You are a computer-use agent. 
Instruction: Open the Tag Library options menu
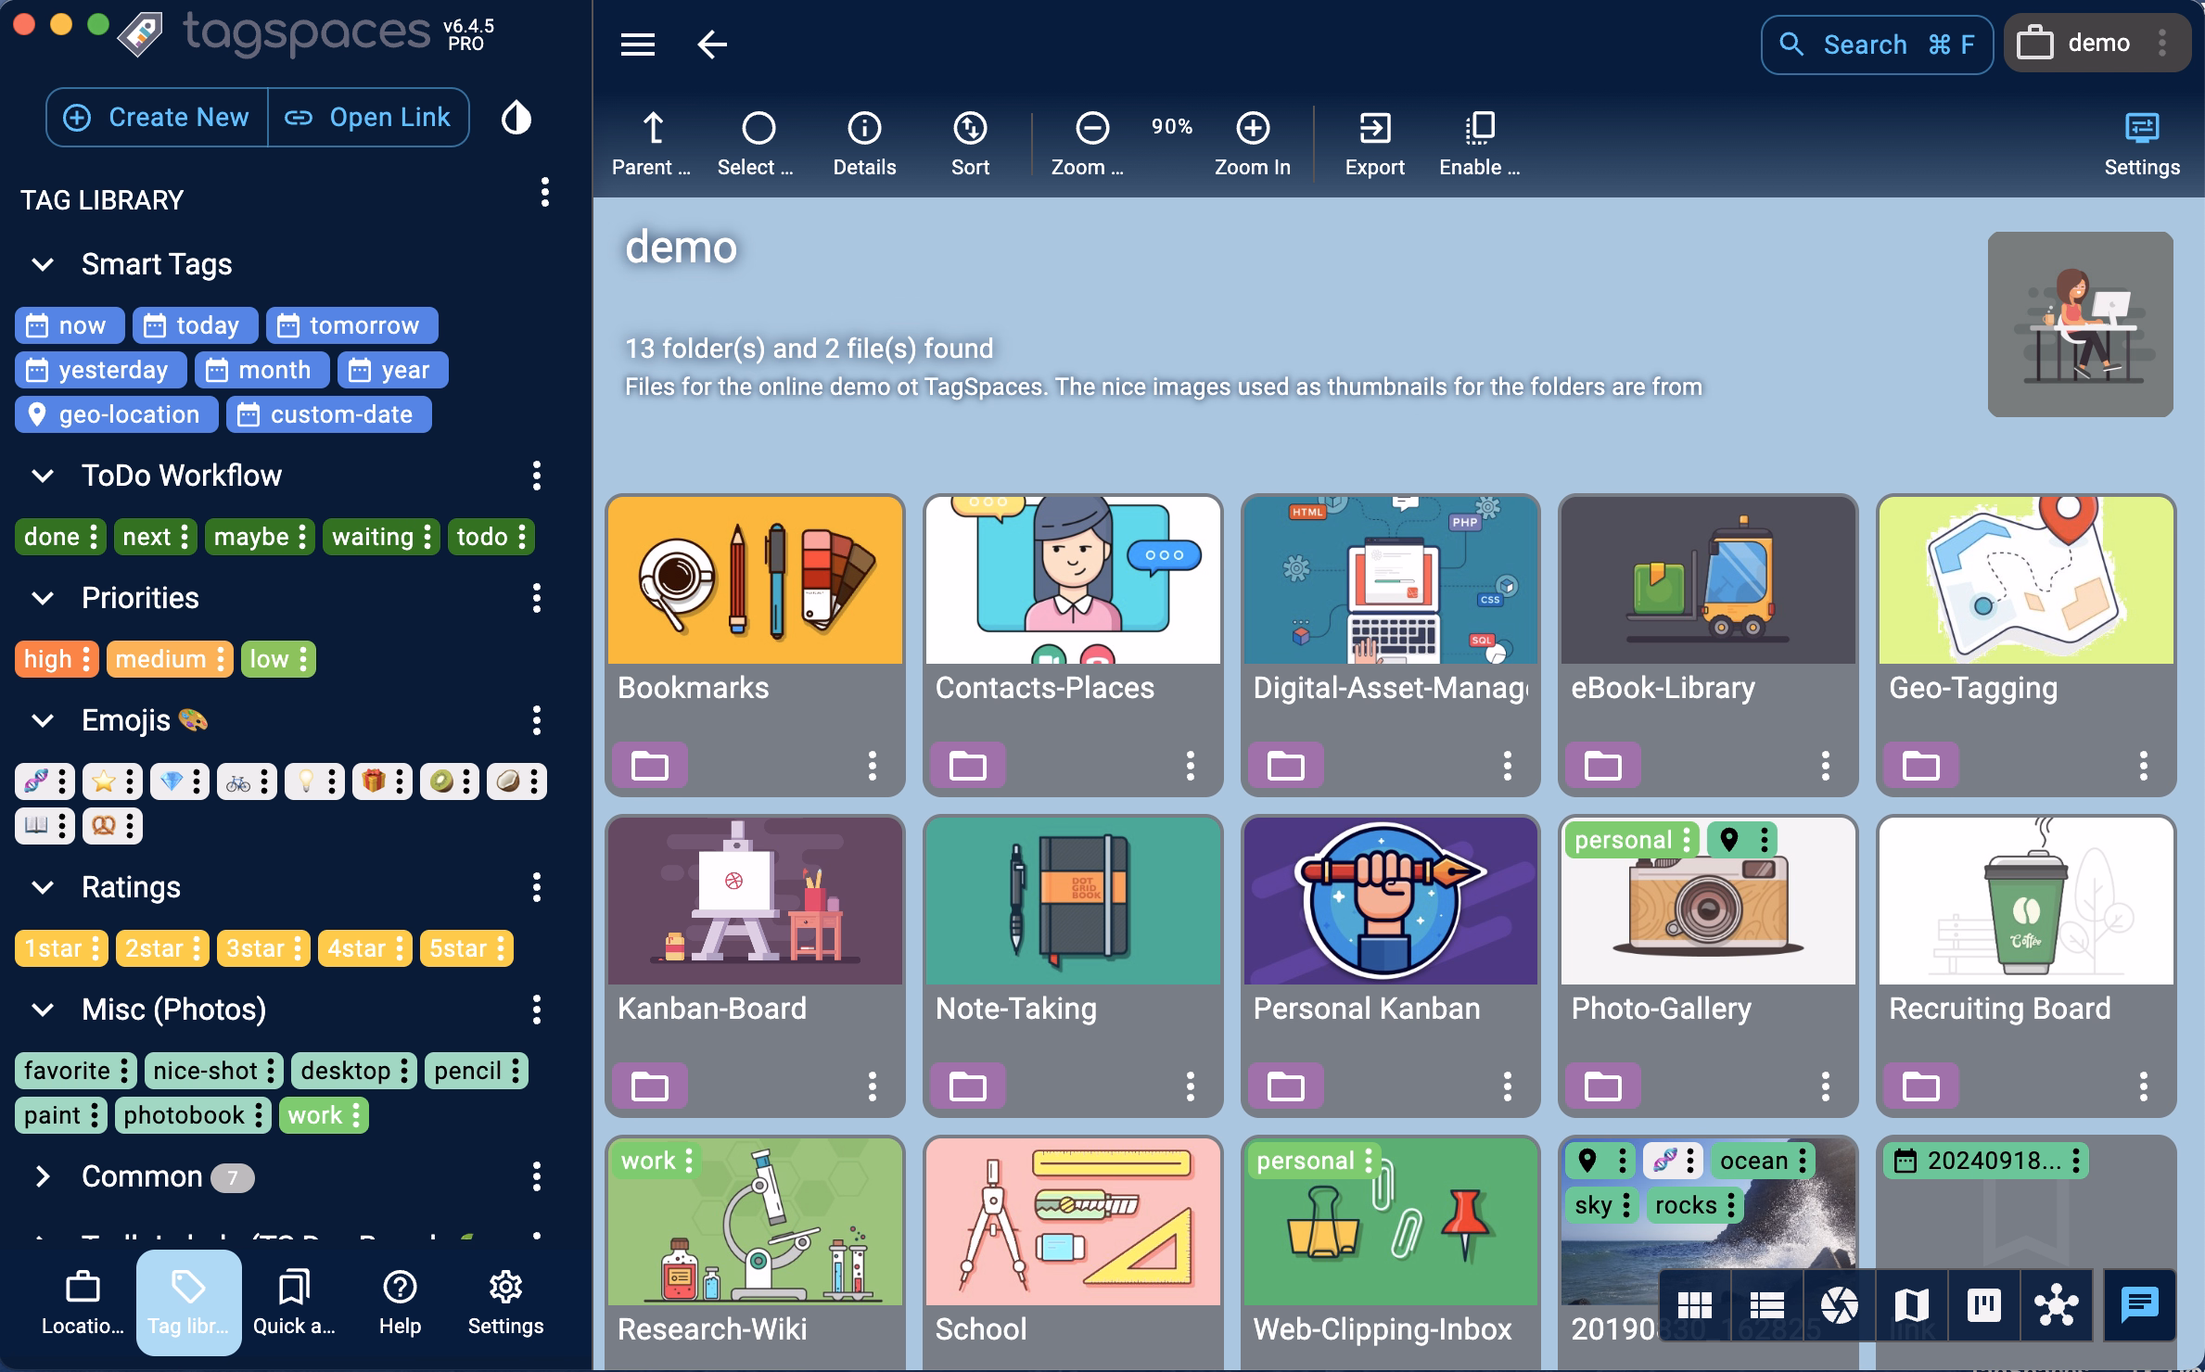[x=545, y=192]
